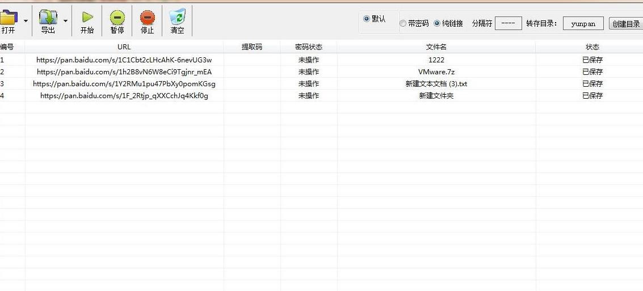Screen dimensions: 643x291
Task: Click 未操作 in the 1222 row
Action: pos(309,60)
